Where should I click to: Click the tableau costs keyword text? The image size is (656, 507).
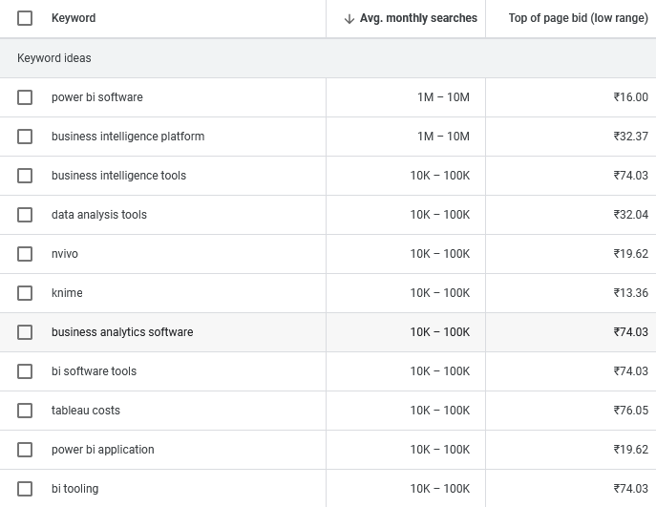[x=86, y=411]
